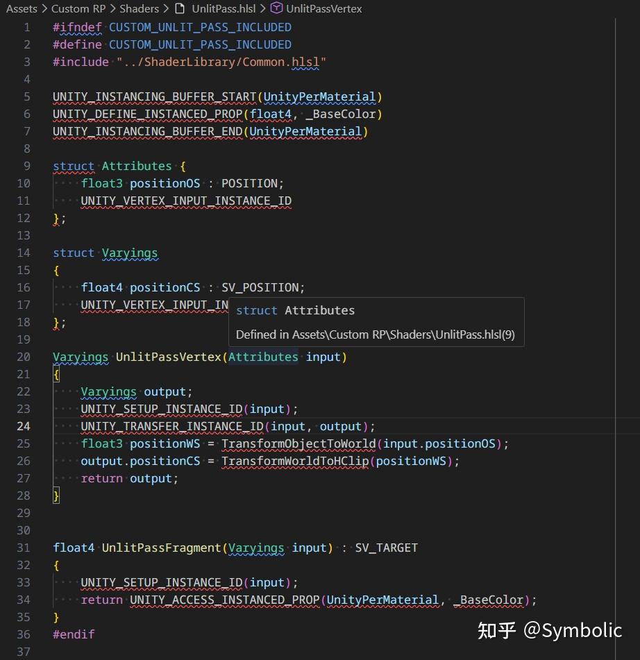640x660 pixels.
Task: Click '#endif' on line 36
Action: (x=74, y=634)
